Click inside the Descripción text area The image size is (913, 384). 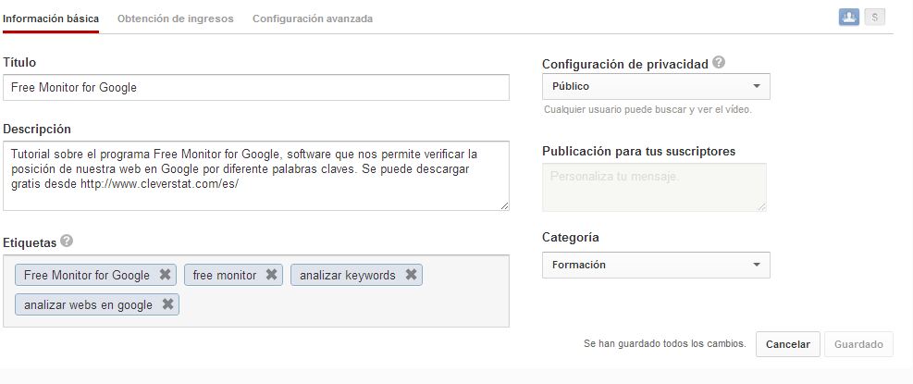[x=256, y=176]
